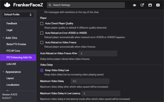Click the maximize settings window icon
Viewport: 164px width, 102px height.
(x=150, y=5)
